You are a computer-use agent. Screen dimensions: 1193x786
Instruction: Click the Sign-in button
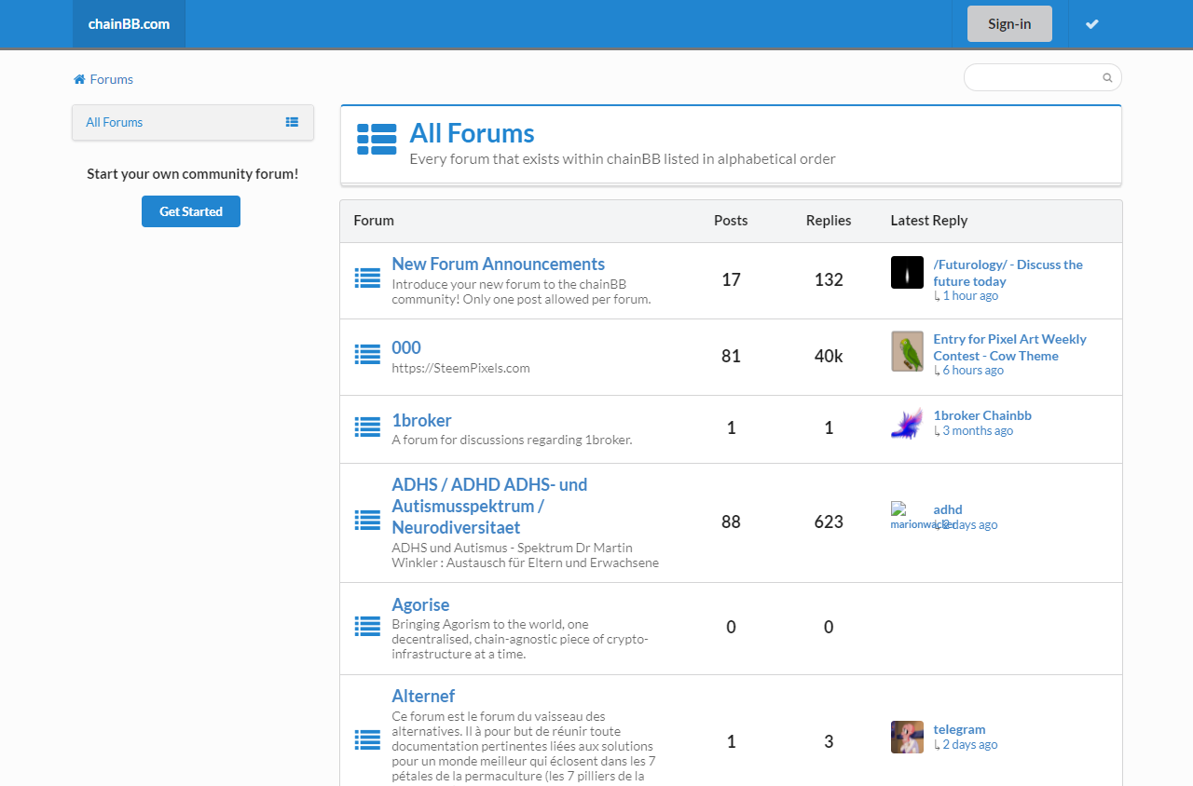pos(1009,24)
